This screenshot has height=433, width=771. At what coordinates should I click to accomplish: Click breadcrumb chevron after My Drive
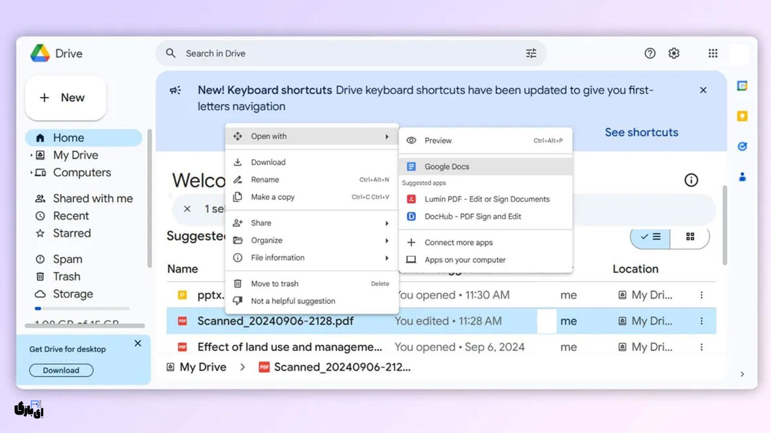pos(242,367)
